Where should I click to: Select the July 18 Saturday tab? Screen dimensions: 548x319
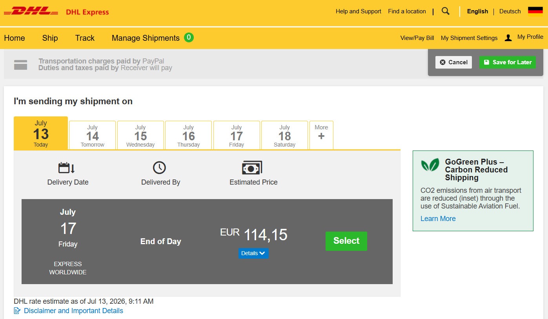point(285,135)
